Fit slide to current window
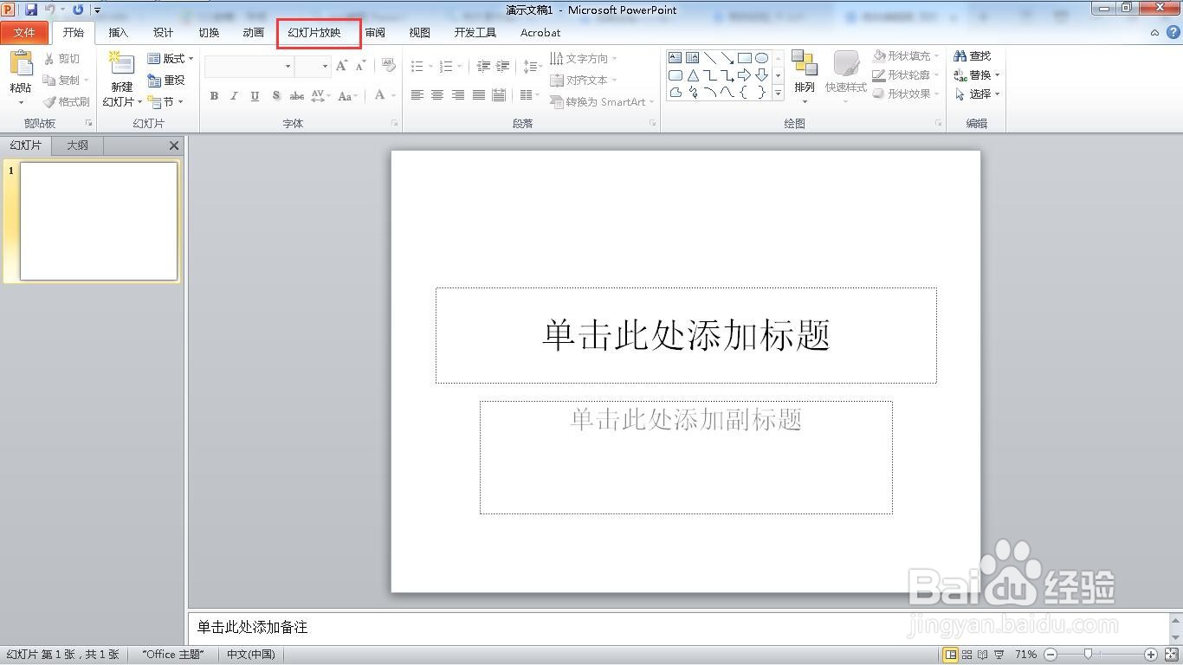The height and width of the screenshot is (665, 1183). click(x=1171, y=655)
